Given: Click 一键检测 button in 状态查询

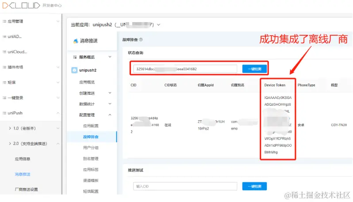Looking at the screenshot, I should (x=254, y=69).
